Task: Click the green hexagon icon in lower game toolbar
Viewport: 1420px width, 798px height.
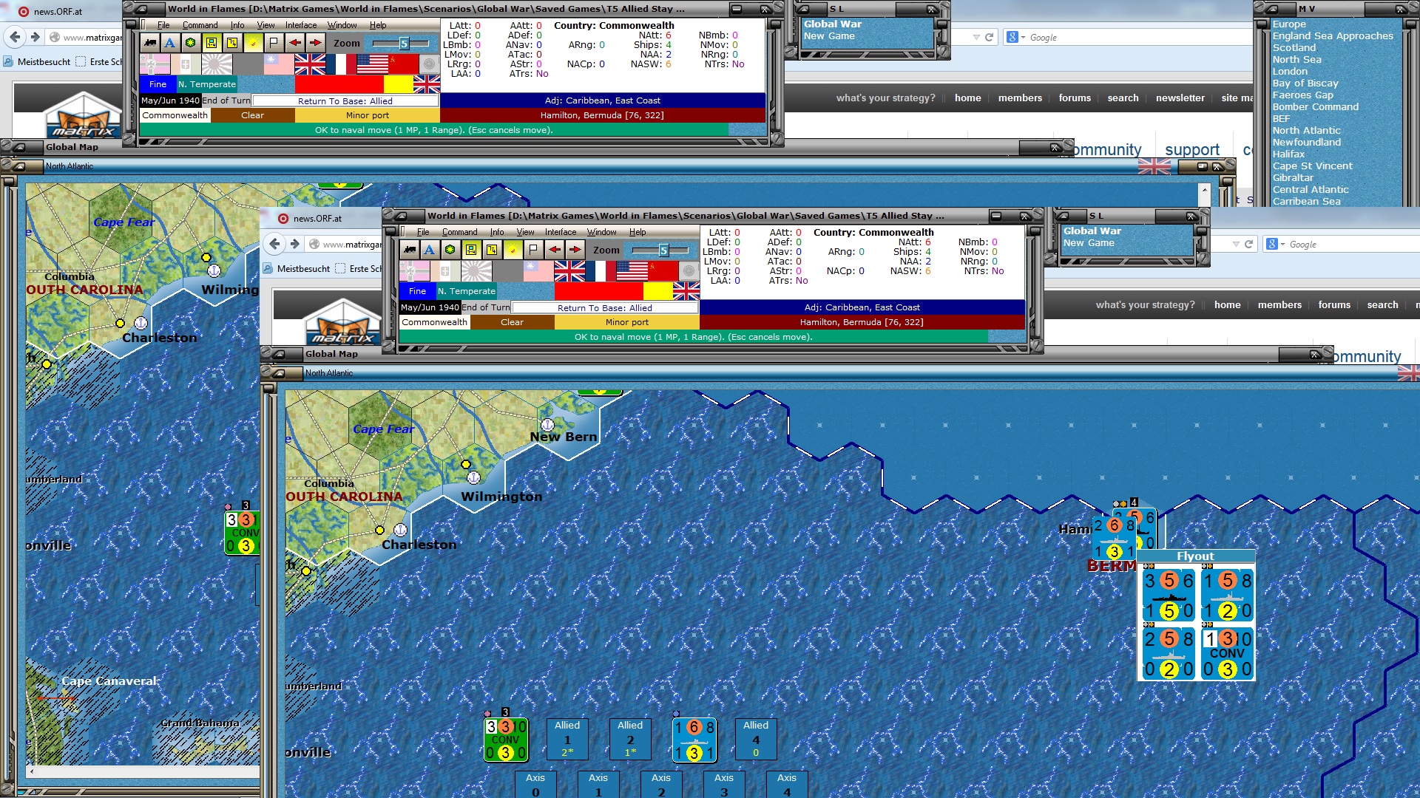Action: [x=450, y=250]
